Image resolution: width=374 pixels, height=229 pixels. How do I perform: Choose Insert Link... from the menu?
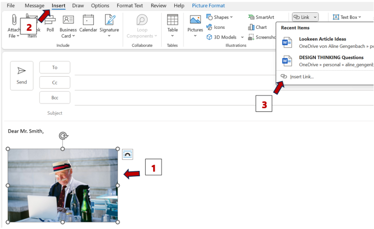pyautogui.click(x=302, y=77)
